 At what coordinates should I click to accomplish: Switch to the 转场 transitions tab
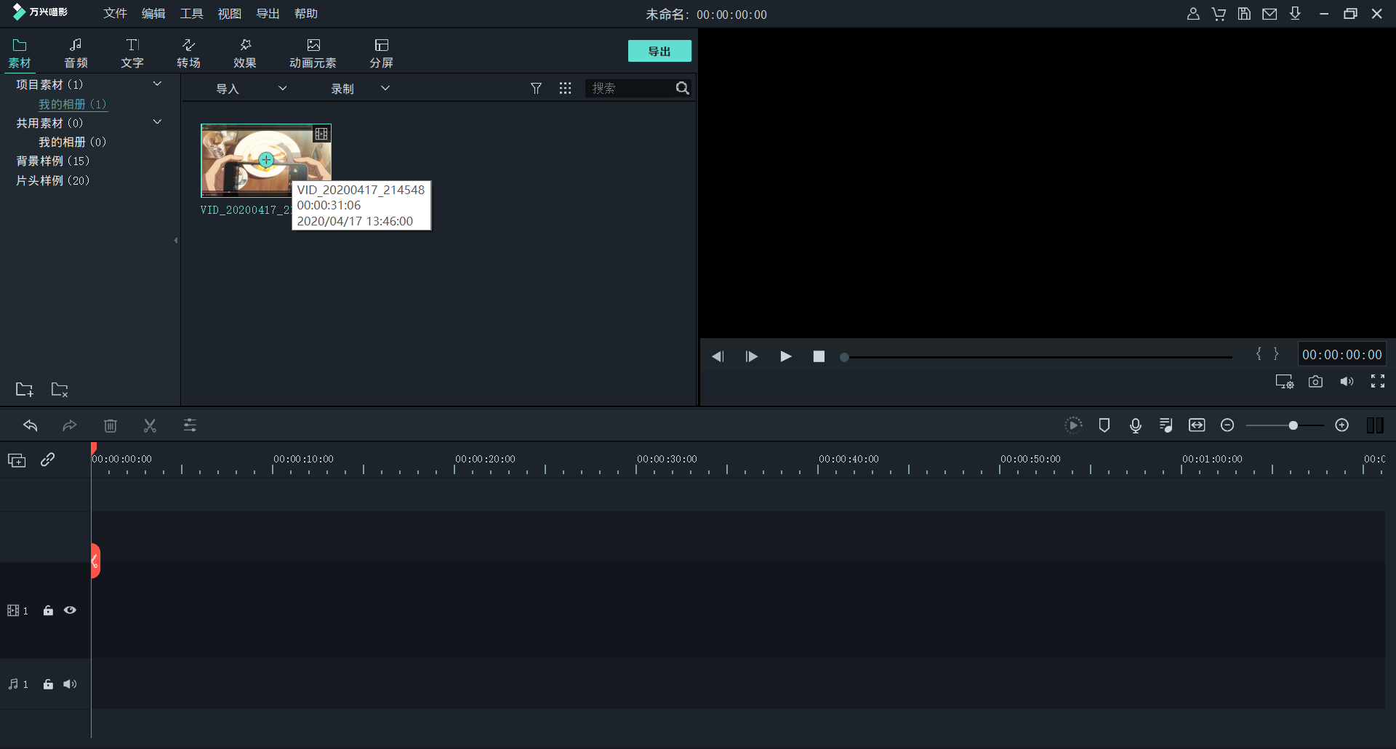point(188,53)
